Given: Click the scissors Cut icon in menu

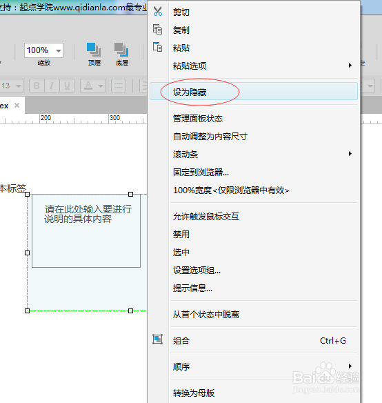Looking at the screenshot, I should (x=157, y=11).
